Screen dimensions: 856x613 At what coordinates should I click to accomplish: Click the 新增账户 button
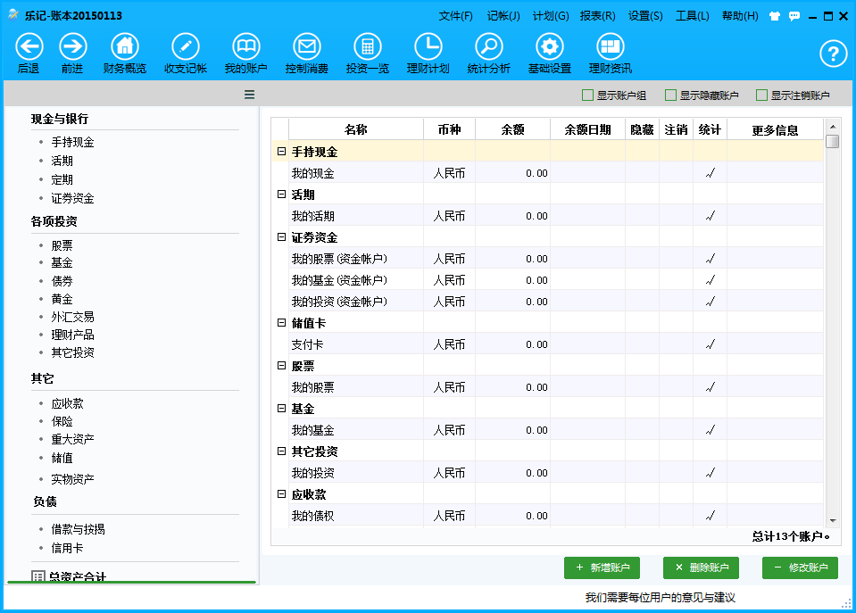coord(603,567)
